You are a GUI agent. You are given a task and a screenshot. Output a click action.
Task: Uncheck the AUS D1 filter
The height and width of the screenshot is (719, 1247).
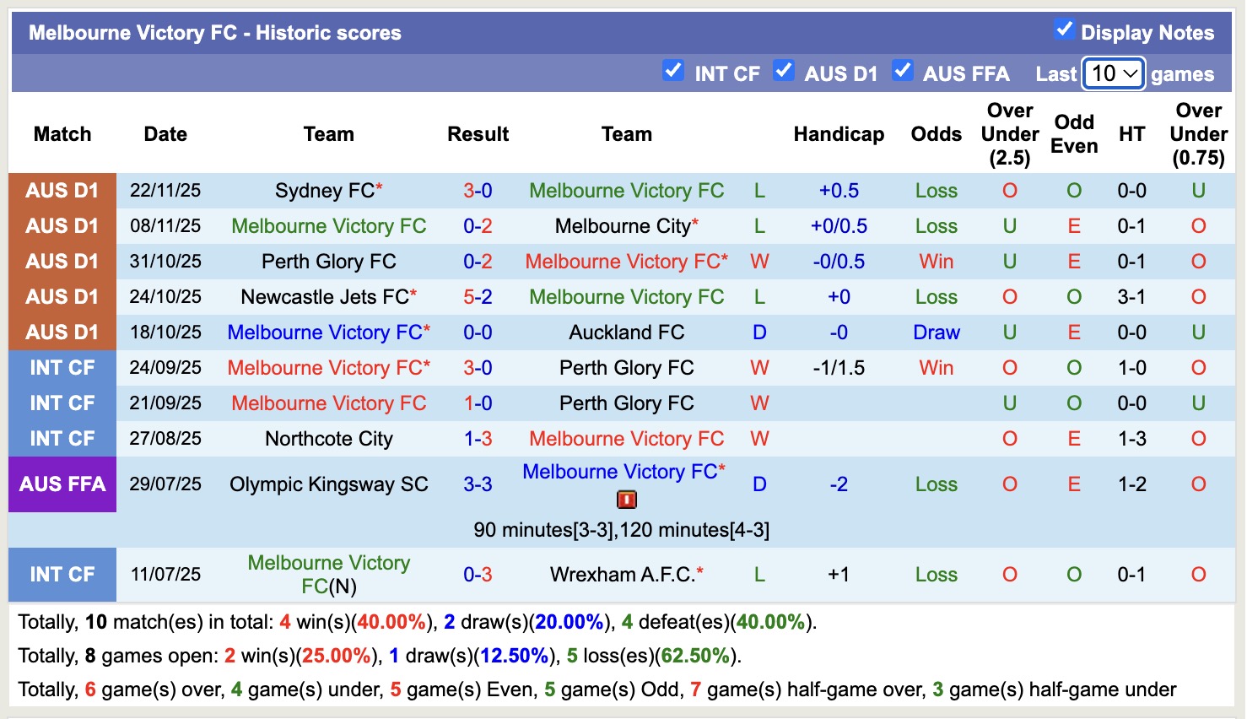click(785, 73)
